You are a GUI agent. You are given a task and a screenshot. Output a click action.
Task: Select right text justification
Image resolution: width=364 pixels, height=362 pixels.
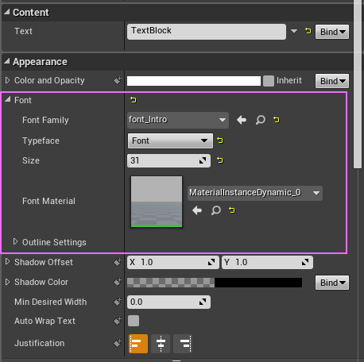coord(183,344)
